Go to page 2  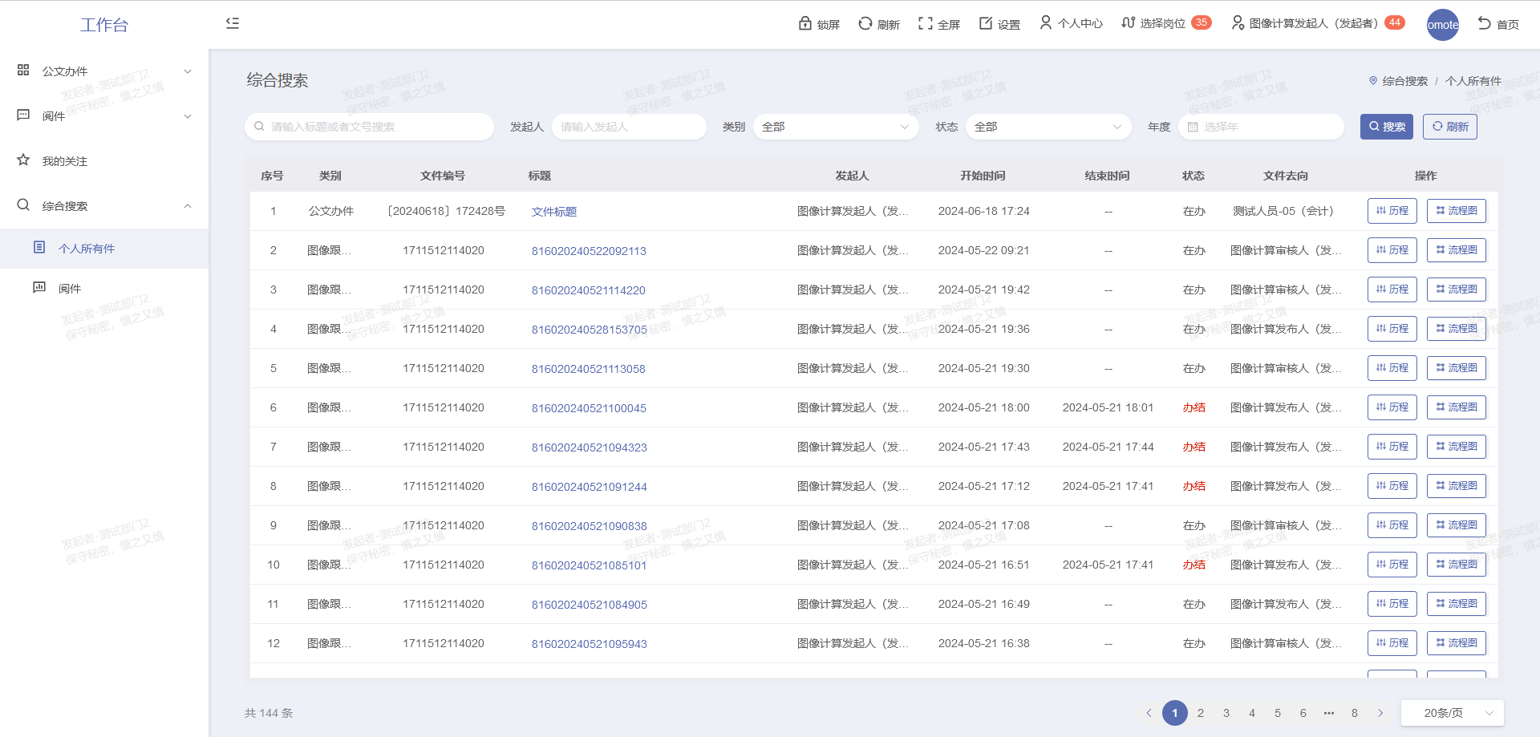[x=1201, y=713]
